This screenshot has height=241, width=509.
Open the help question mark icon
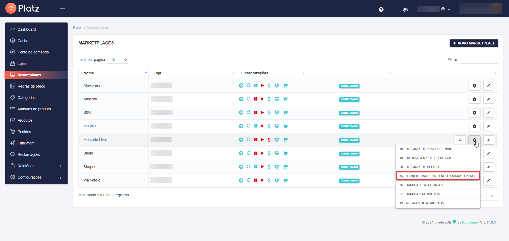pyautogui.click(x=381, y=10)
